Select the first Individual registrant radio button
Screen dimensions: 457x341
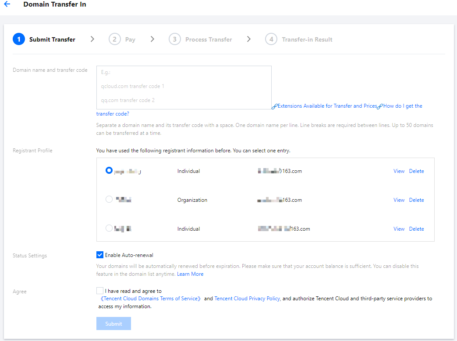[109, 171]
